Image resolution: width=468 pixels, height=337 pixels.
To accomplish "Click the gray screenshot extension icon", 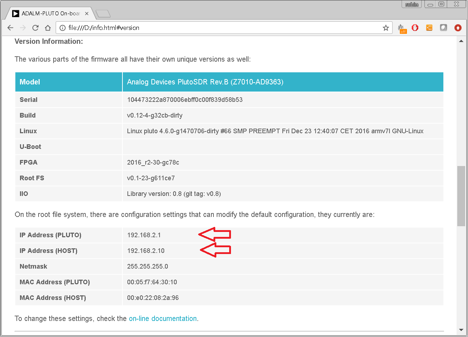I will click(443, 27).
